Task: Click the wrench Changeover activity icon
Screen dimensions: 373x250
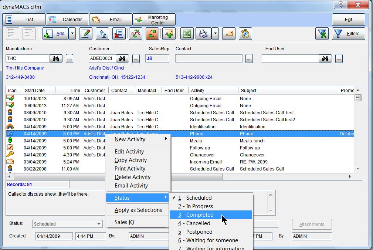Action: 10,154
